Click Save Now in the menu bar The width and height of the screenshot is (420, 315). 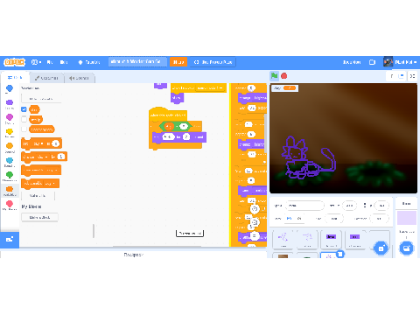[x=352, y=62]
